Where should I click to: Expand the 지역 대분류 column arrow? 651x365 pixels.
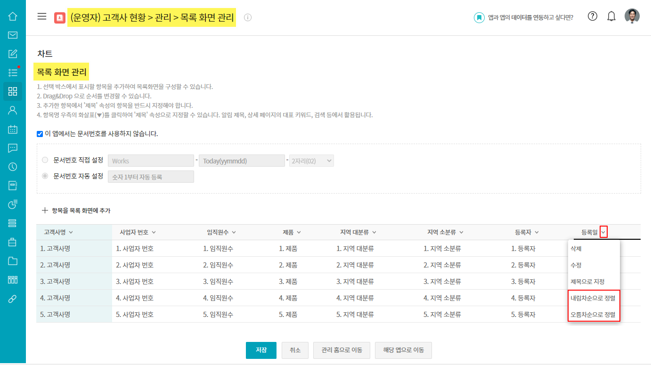tap(374, 232)
